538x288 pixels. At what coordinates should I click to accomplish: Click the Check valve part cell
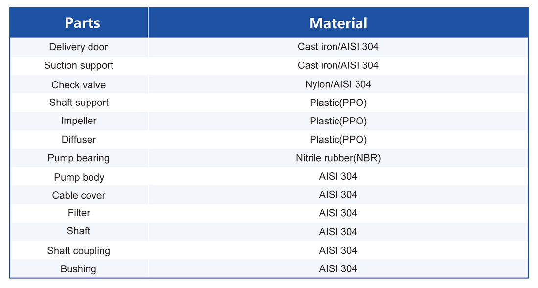pyautogui.click(x=78, y=85)
